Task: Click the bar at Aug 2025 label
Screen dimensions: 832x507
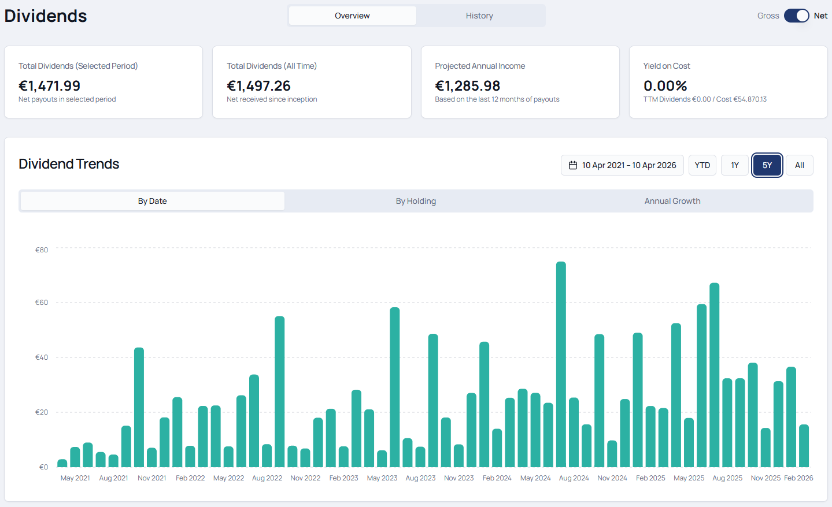Action: click(727, 423)
